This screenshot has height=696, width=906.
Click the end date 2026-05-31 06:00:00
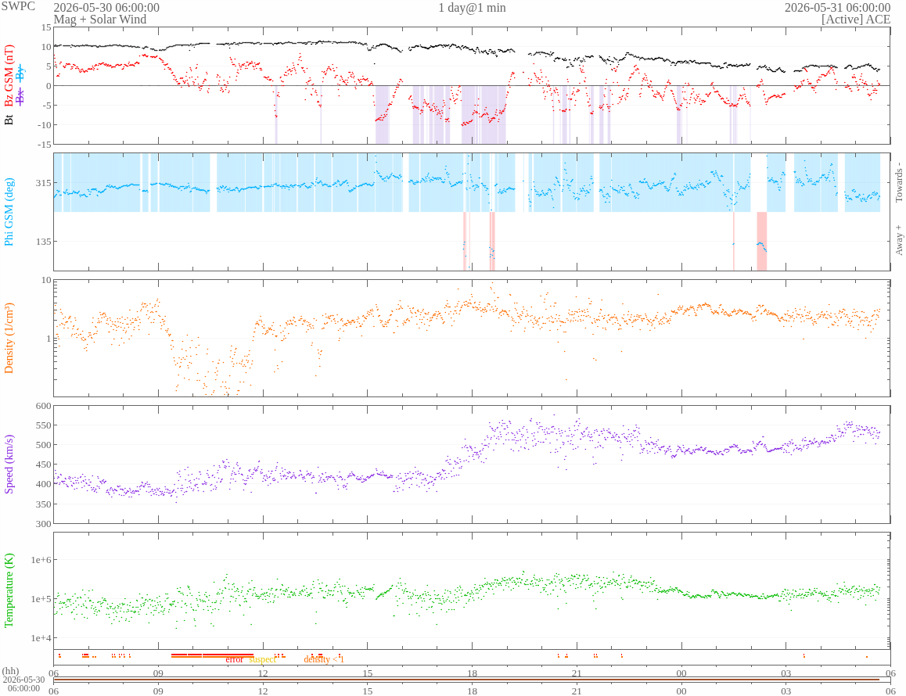[x=837, y=8]
